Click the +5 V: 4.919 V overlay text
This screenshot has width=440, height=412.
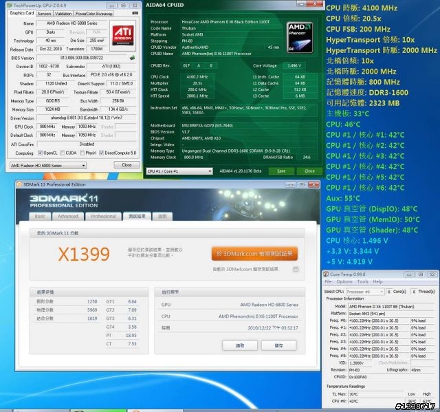coord(349,262)
